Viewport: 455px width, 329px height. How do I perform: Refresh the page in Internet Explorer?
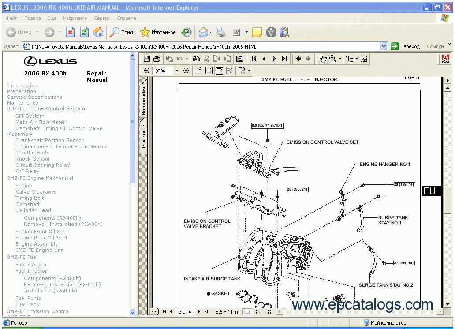pos(85,32)
